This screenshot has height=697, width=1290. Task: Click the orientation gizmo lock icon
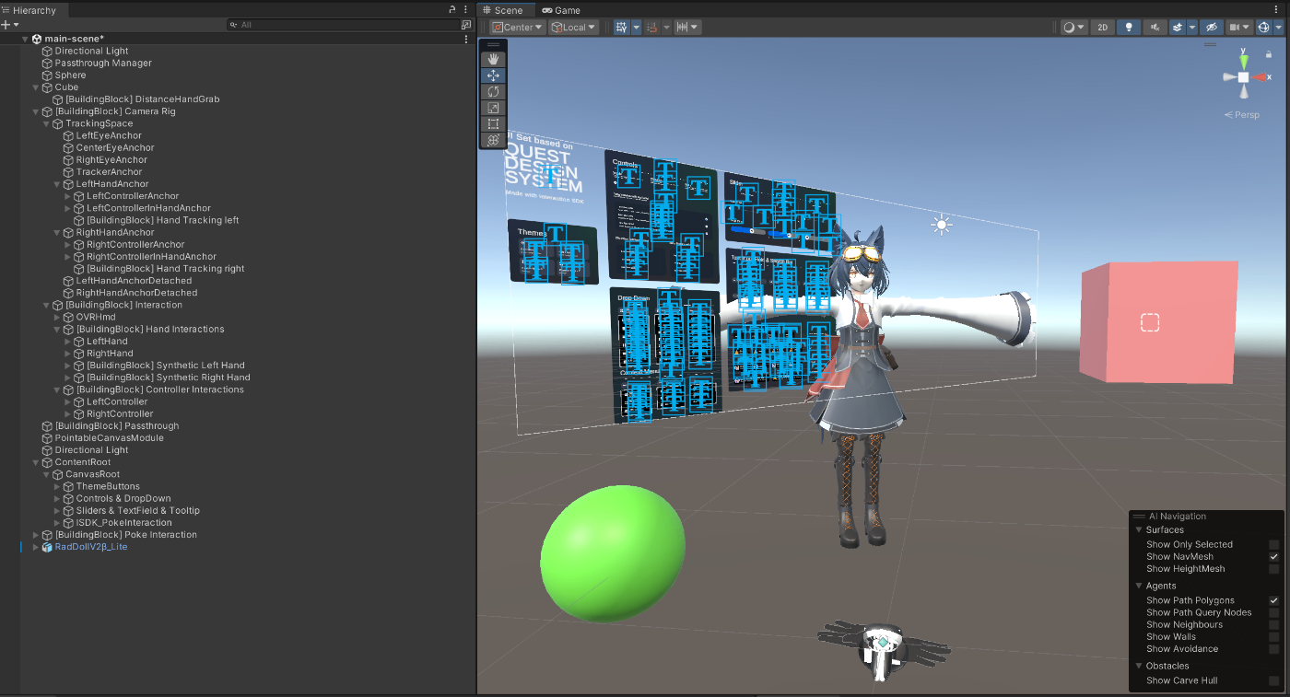click(1269, 54)
